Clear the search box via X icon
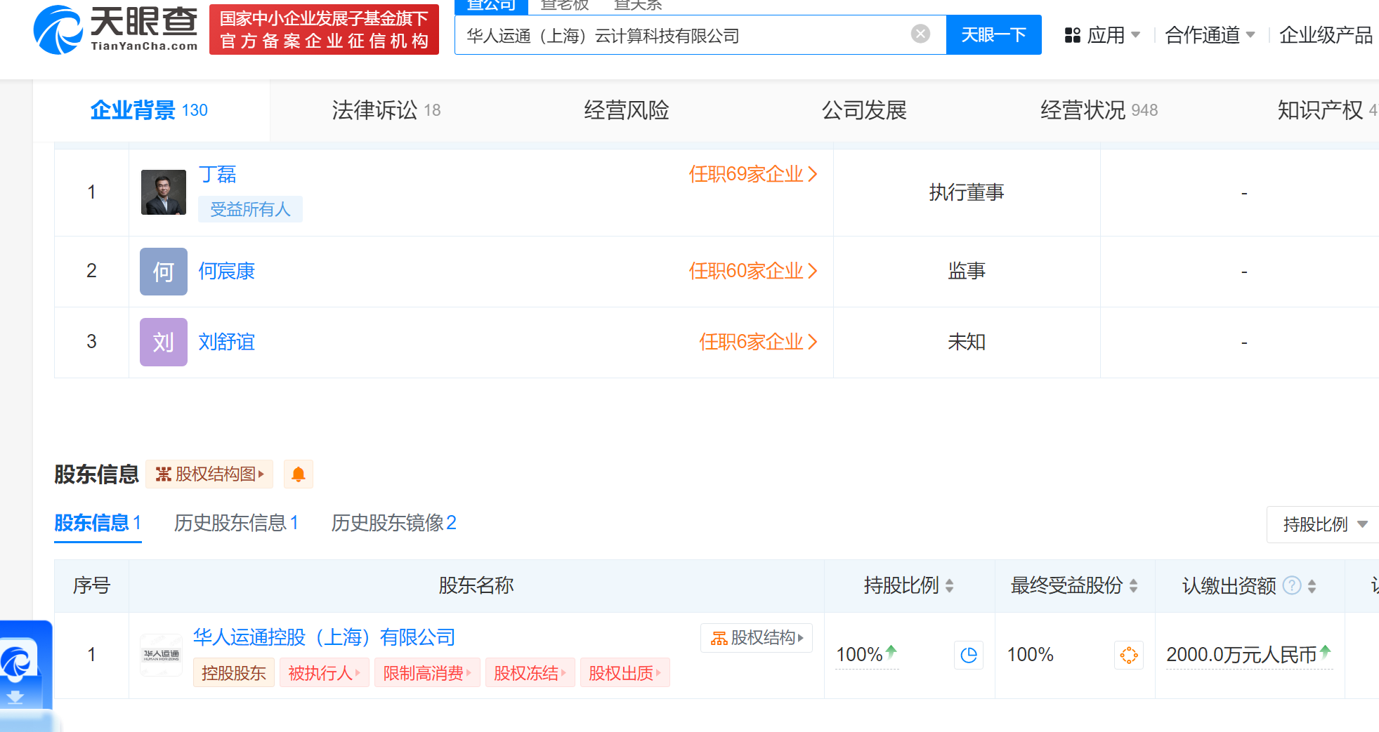 click(920, 34)
